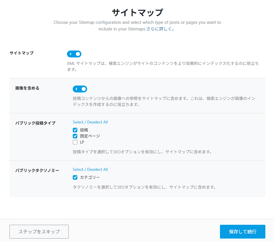274x242 pixels.
Task: Uncheck the カテゴリー checkbox
Action: [75, 177]
